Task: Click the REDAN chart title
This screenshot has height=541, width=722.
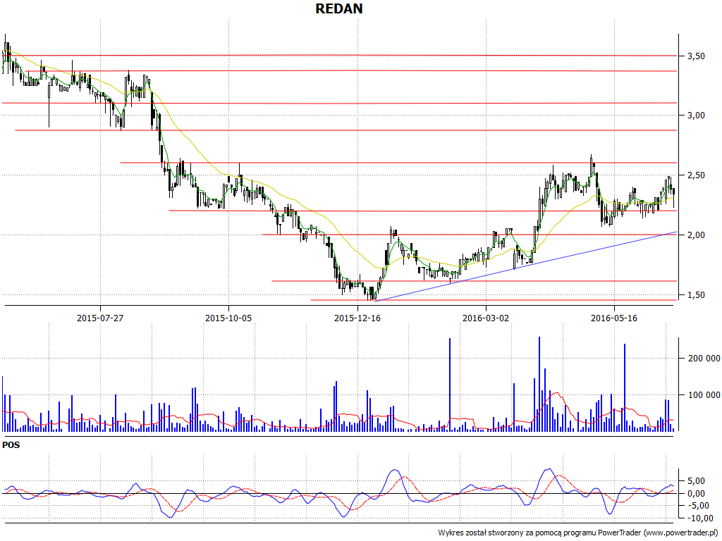Action: point(339,8)
